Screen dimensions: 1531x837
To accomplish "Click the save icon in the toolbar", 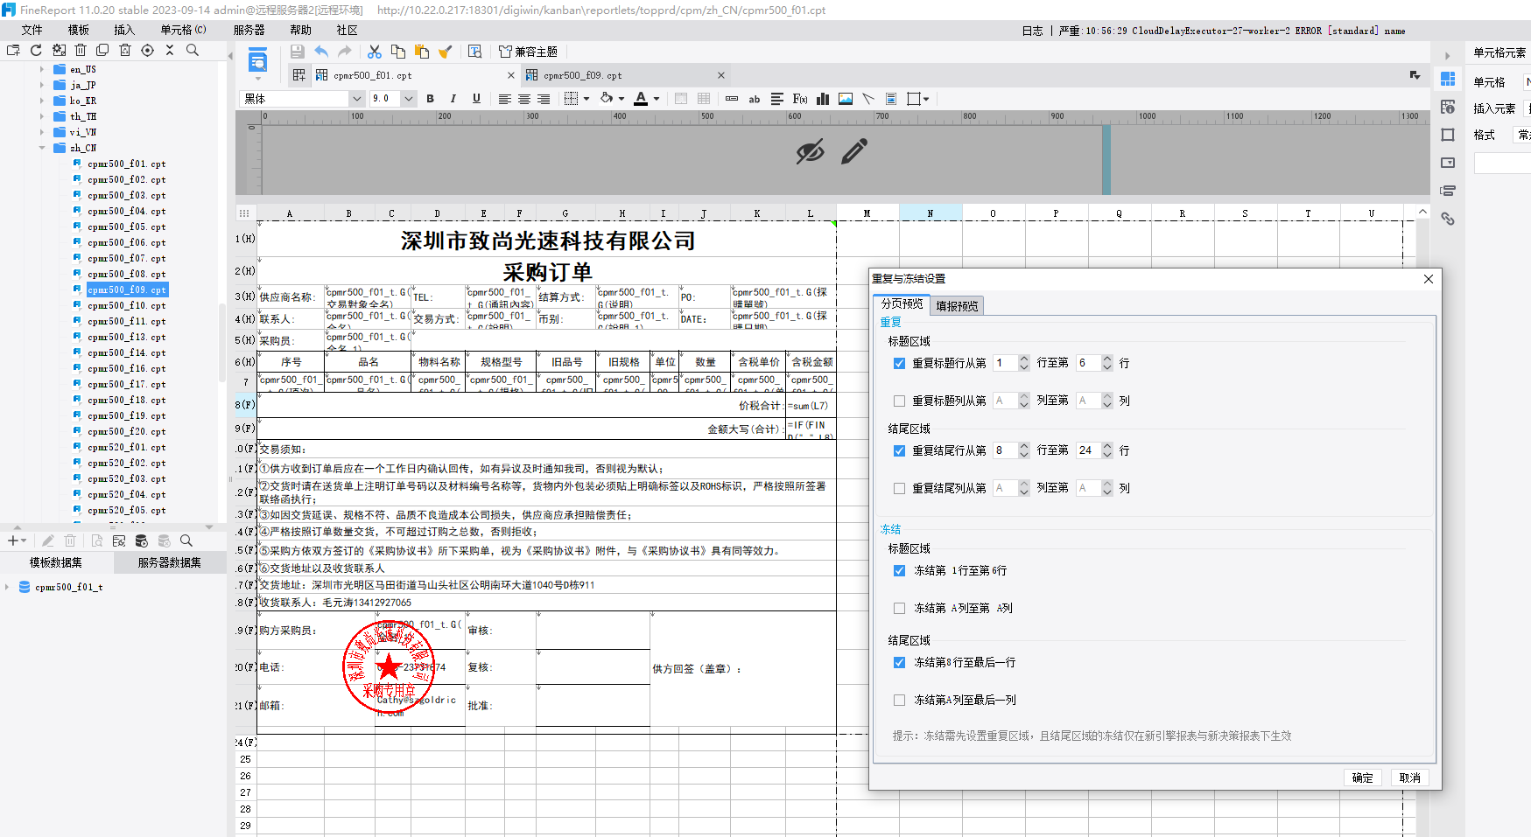I will 298,52.
